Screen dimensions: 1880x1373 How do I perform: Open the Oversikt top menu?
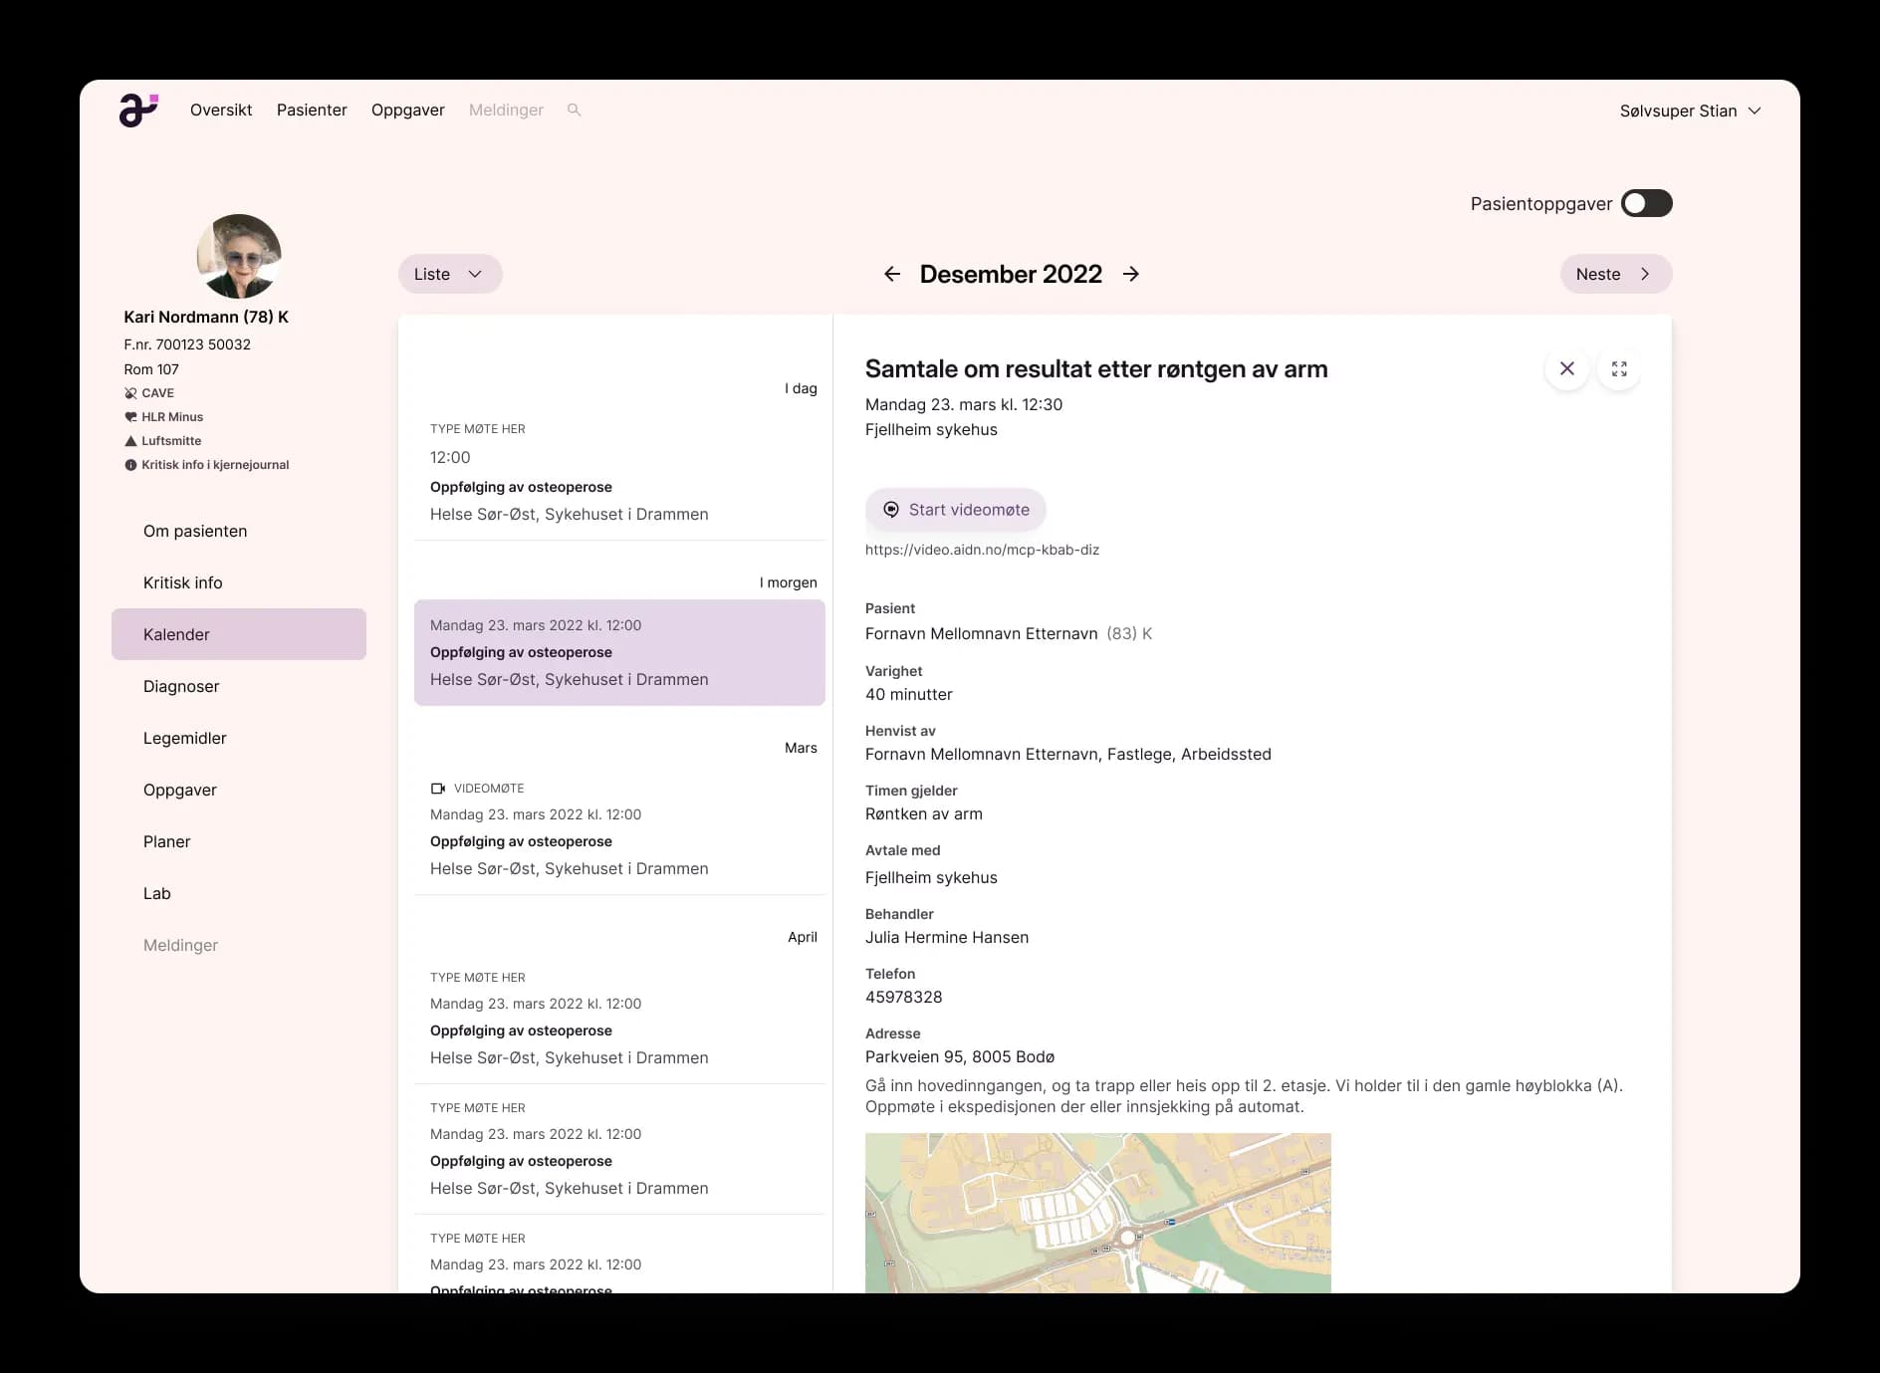221,110
